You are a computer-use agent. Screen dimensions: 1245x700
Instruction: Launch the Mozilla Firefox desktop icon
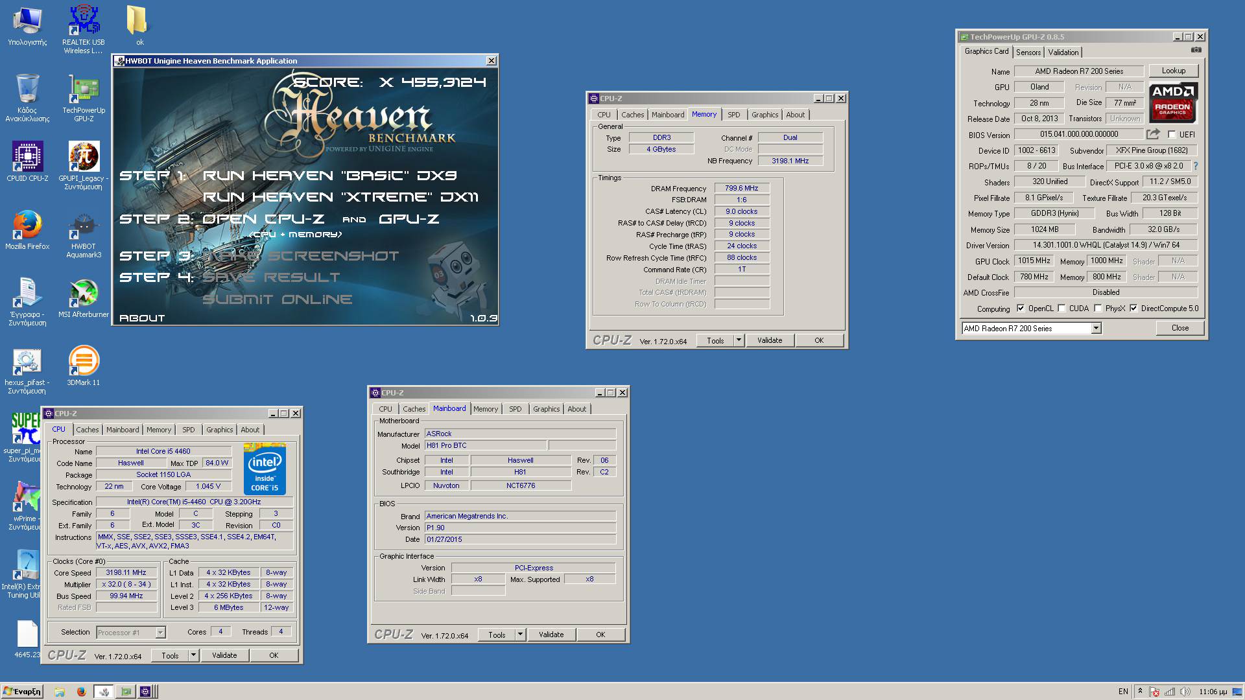27,230
